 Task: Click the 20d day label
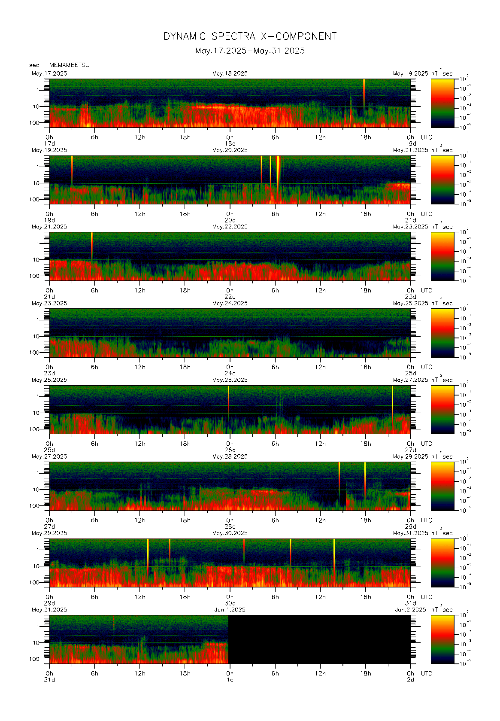[230, 220]
